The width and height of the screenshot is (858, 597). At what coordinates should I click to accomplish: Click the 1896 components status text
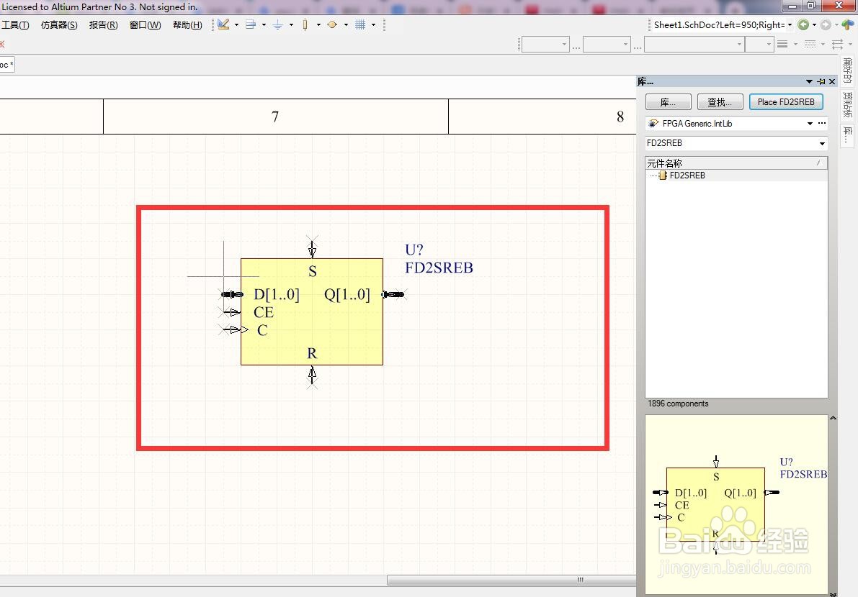coord(678,404)
